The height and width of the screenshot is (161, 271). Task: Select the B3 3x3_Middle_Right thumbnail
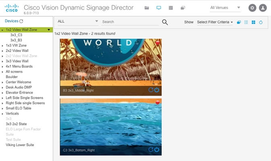110,67
